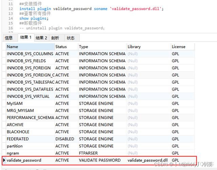Place cursor in the show plugins line
Screen dimensions: 217x170
pyautogui.click(x=34, y=18)
